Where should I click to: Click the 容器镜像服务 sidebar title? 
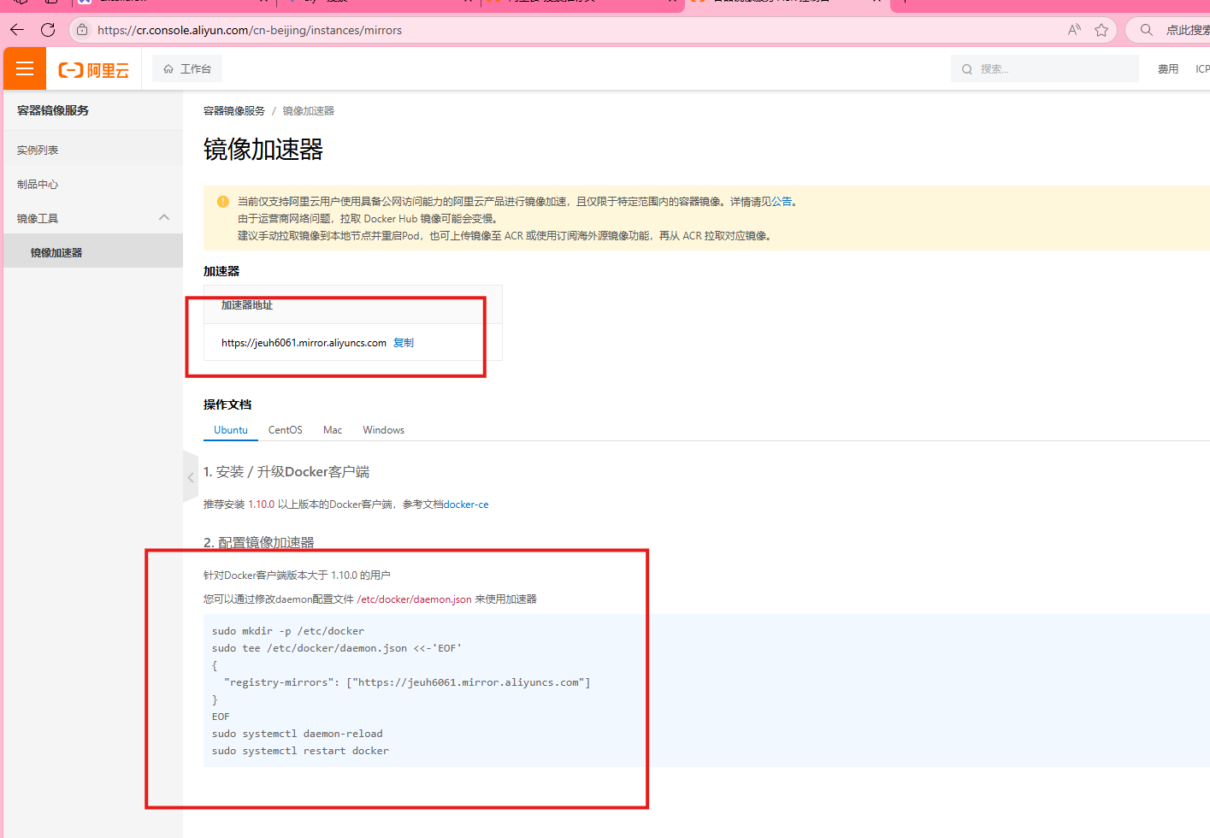(x=53, y=110)
